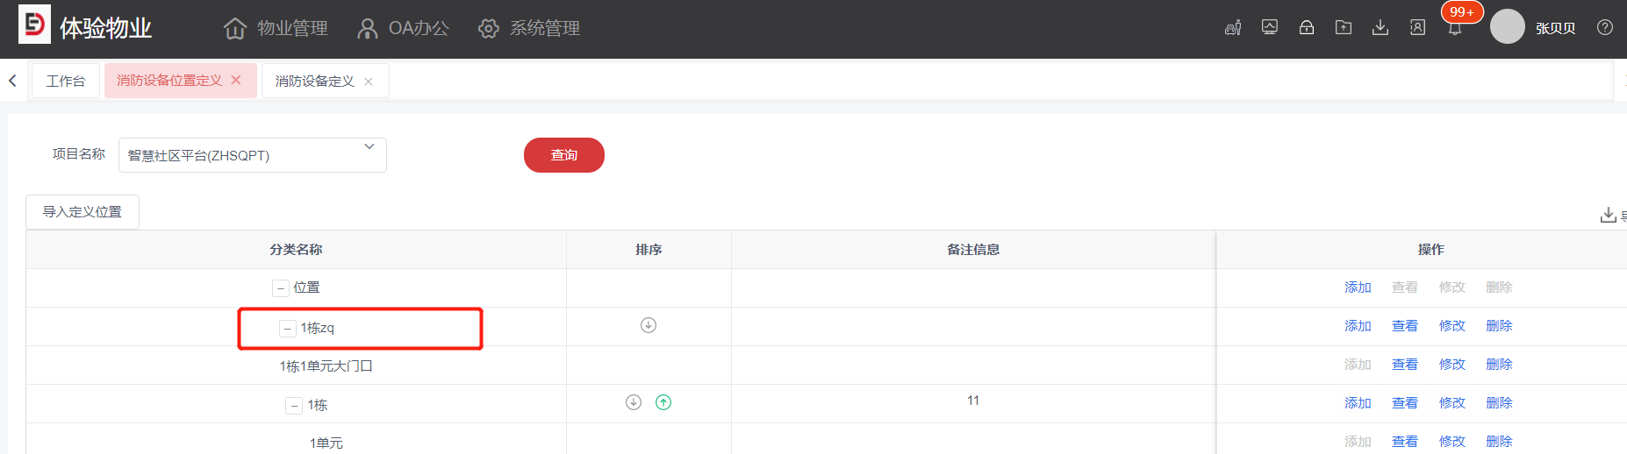This screenshot has height=454, width=1627.
Task: Switch to the 消防设备定义 tab
Action: [x=314, y=82]
